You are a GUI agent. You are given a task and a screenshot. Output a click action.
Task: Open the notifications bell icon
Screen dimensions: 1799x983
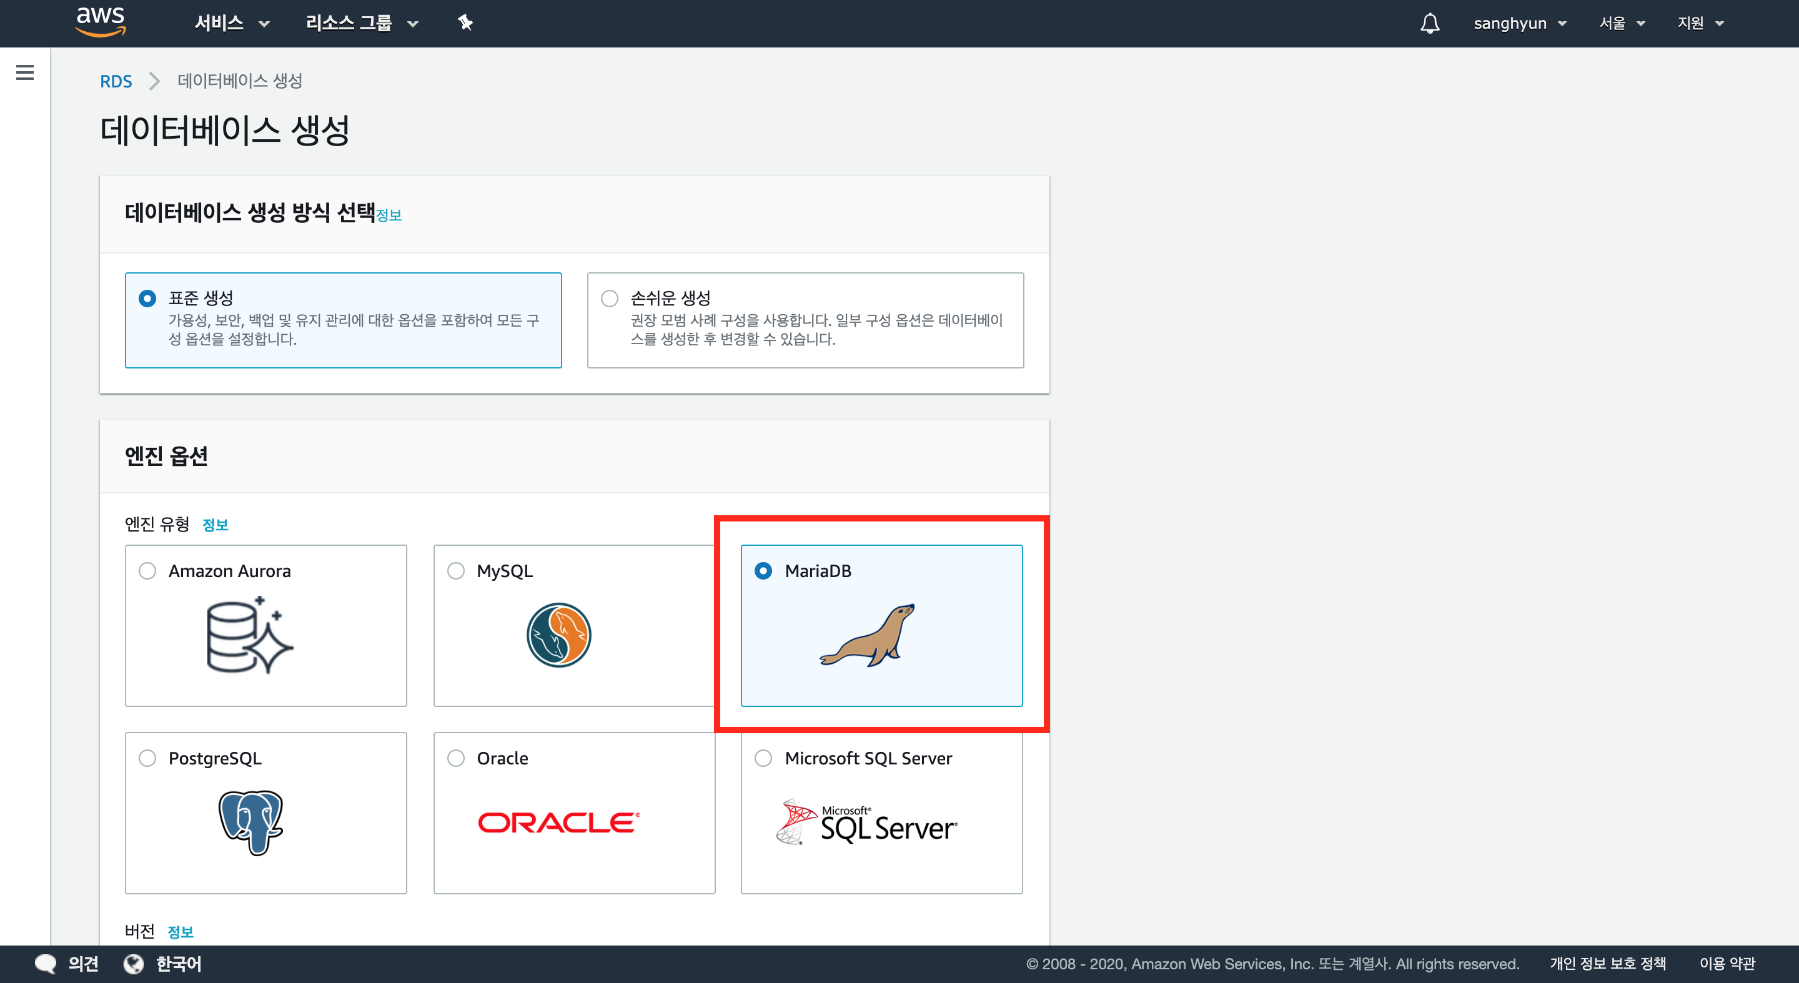pyautogui.click(x=1430, y=23)
